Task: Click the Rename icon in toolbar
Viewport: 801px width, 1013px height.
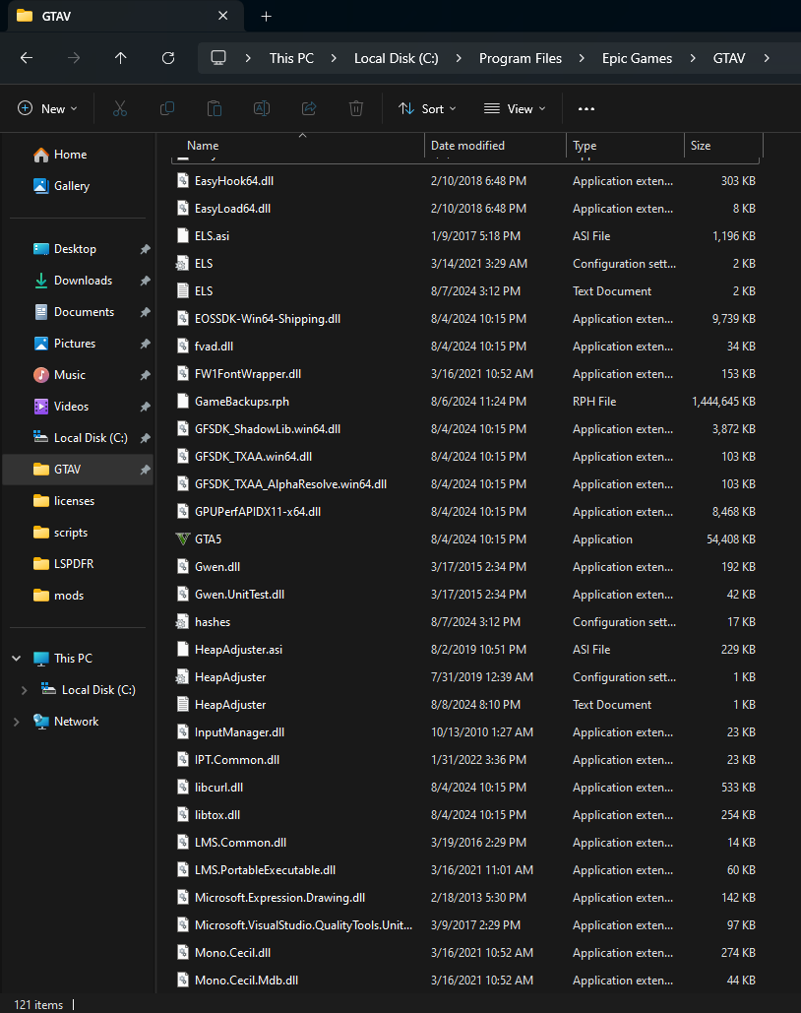Action: [x=262, y=108]
